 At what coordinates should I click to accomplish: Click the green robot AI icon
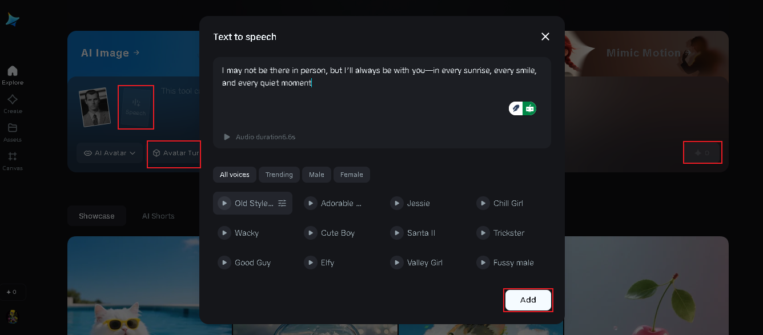[x=530, y=108]
